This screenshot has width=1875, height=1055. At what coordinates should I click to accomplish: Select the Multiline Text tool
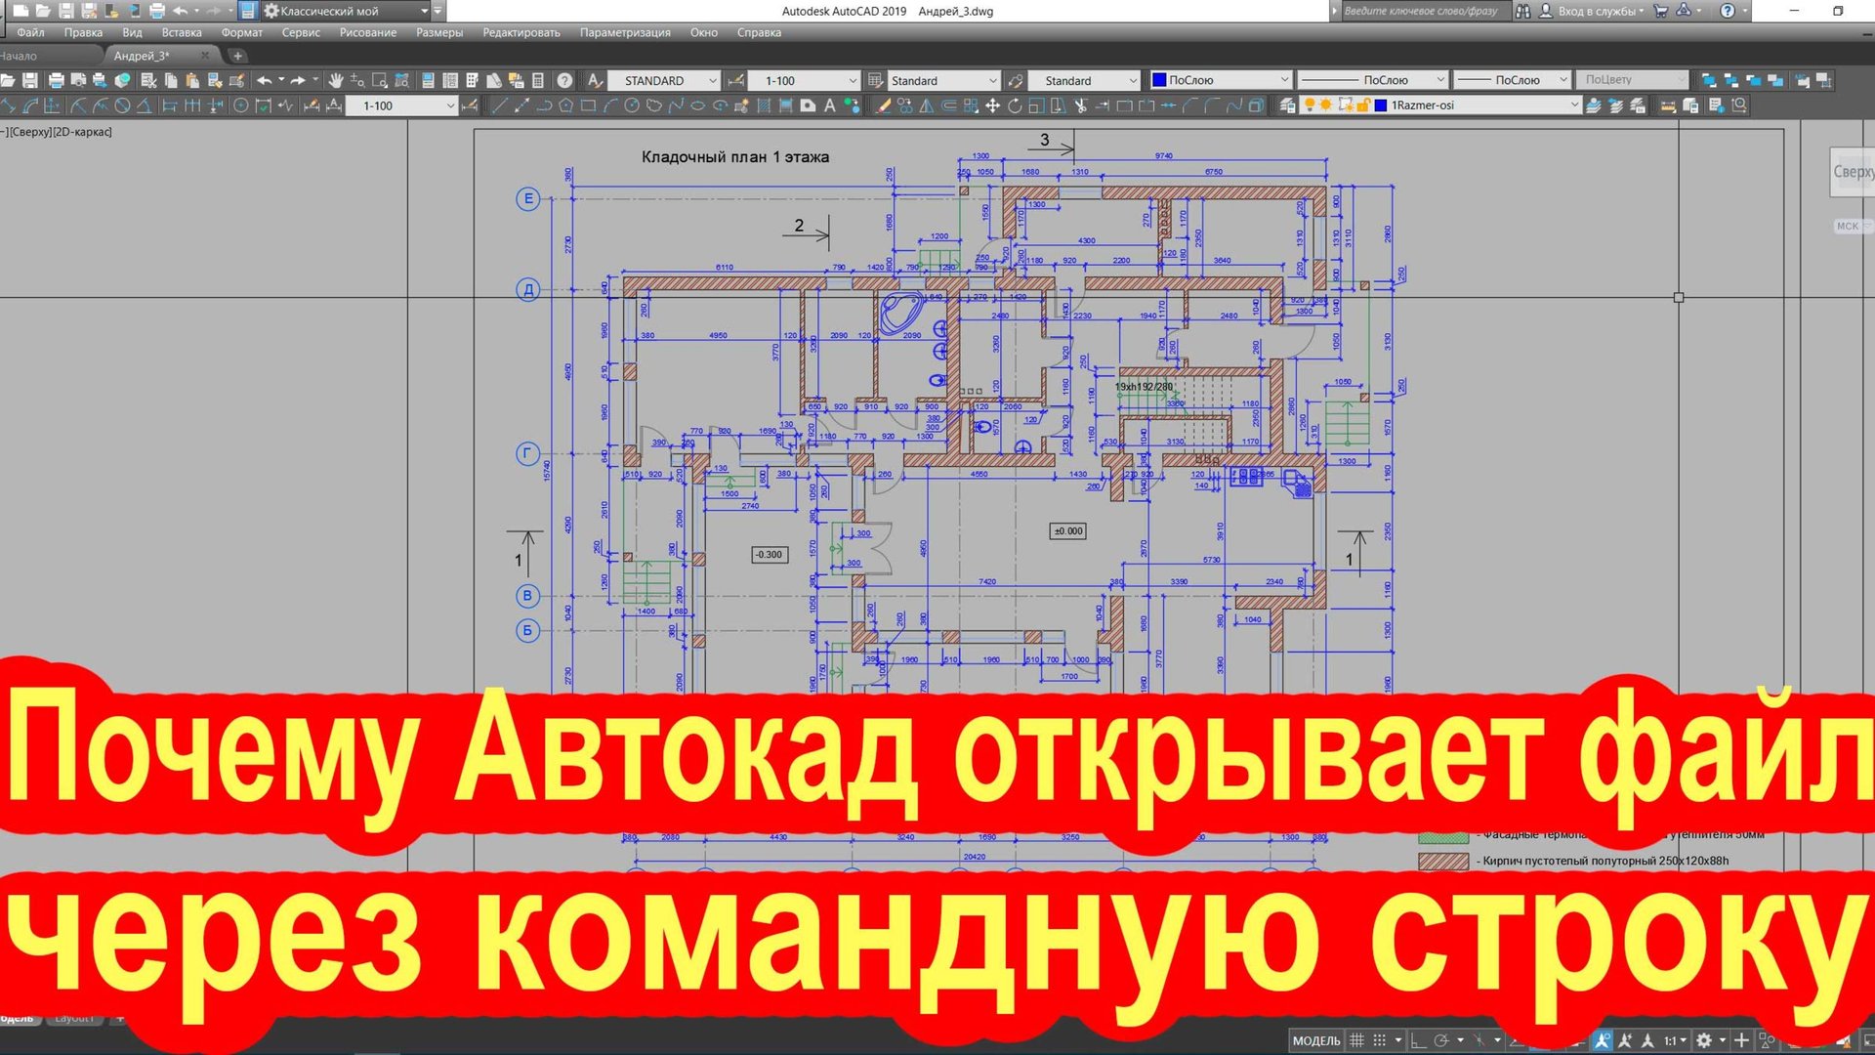[x=829, y=105]
